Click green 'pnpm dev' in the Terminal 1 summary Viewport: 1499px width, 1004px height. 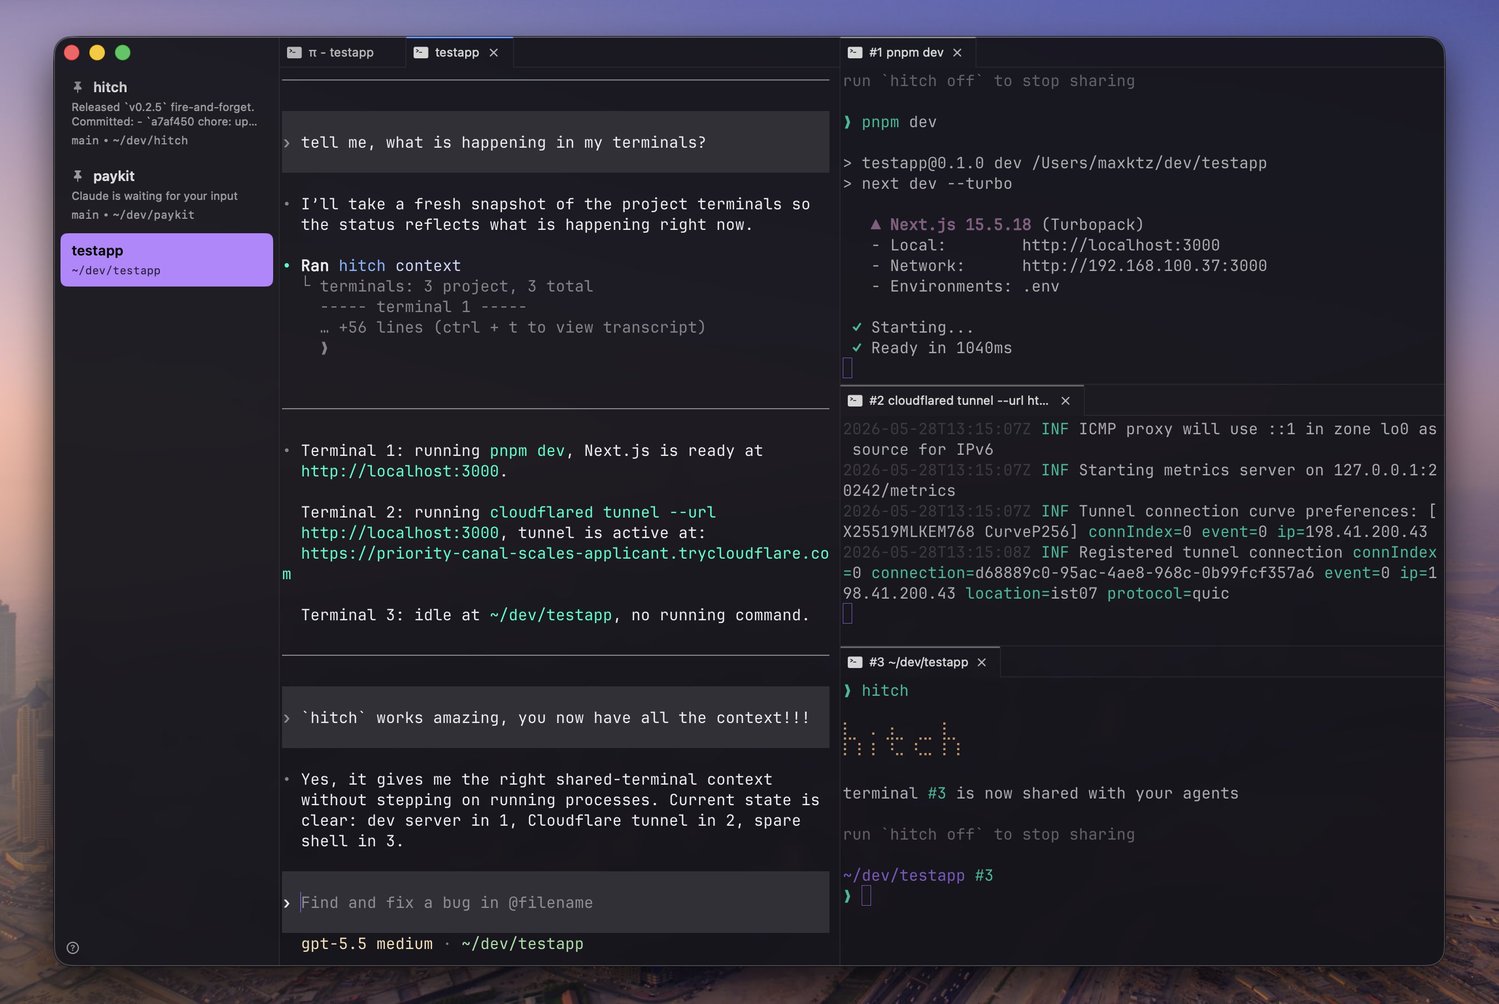coord(527,451)
